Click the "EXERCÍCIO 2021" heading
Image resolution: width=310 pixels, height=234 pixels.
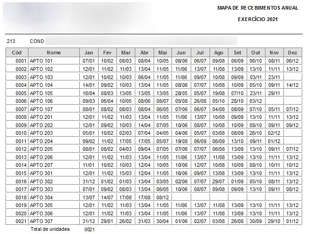tap(258, 20)
